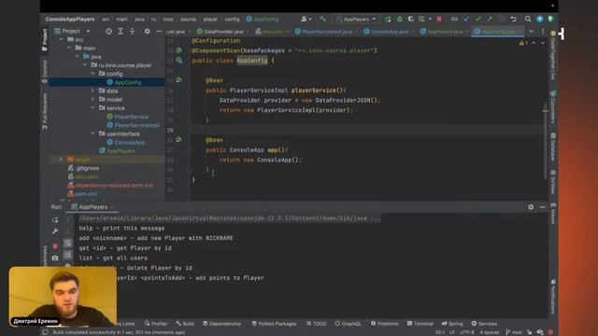The width and height of the screenshot is (598, 336).
Task: Select opened file in Project tree icon
Action: click(108, 31)
